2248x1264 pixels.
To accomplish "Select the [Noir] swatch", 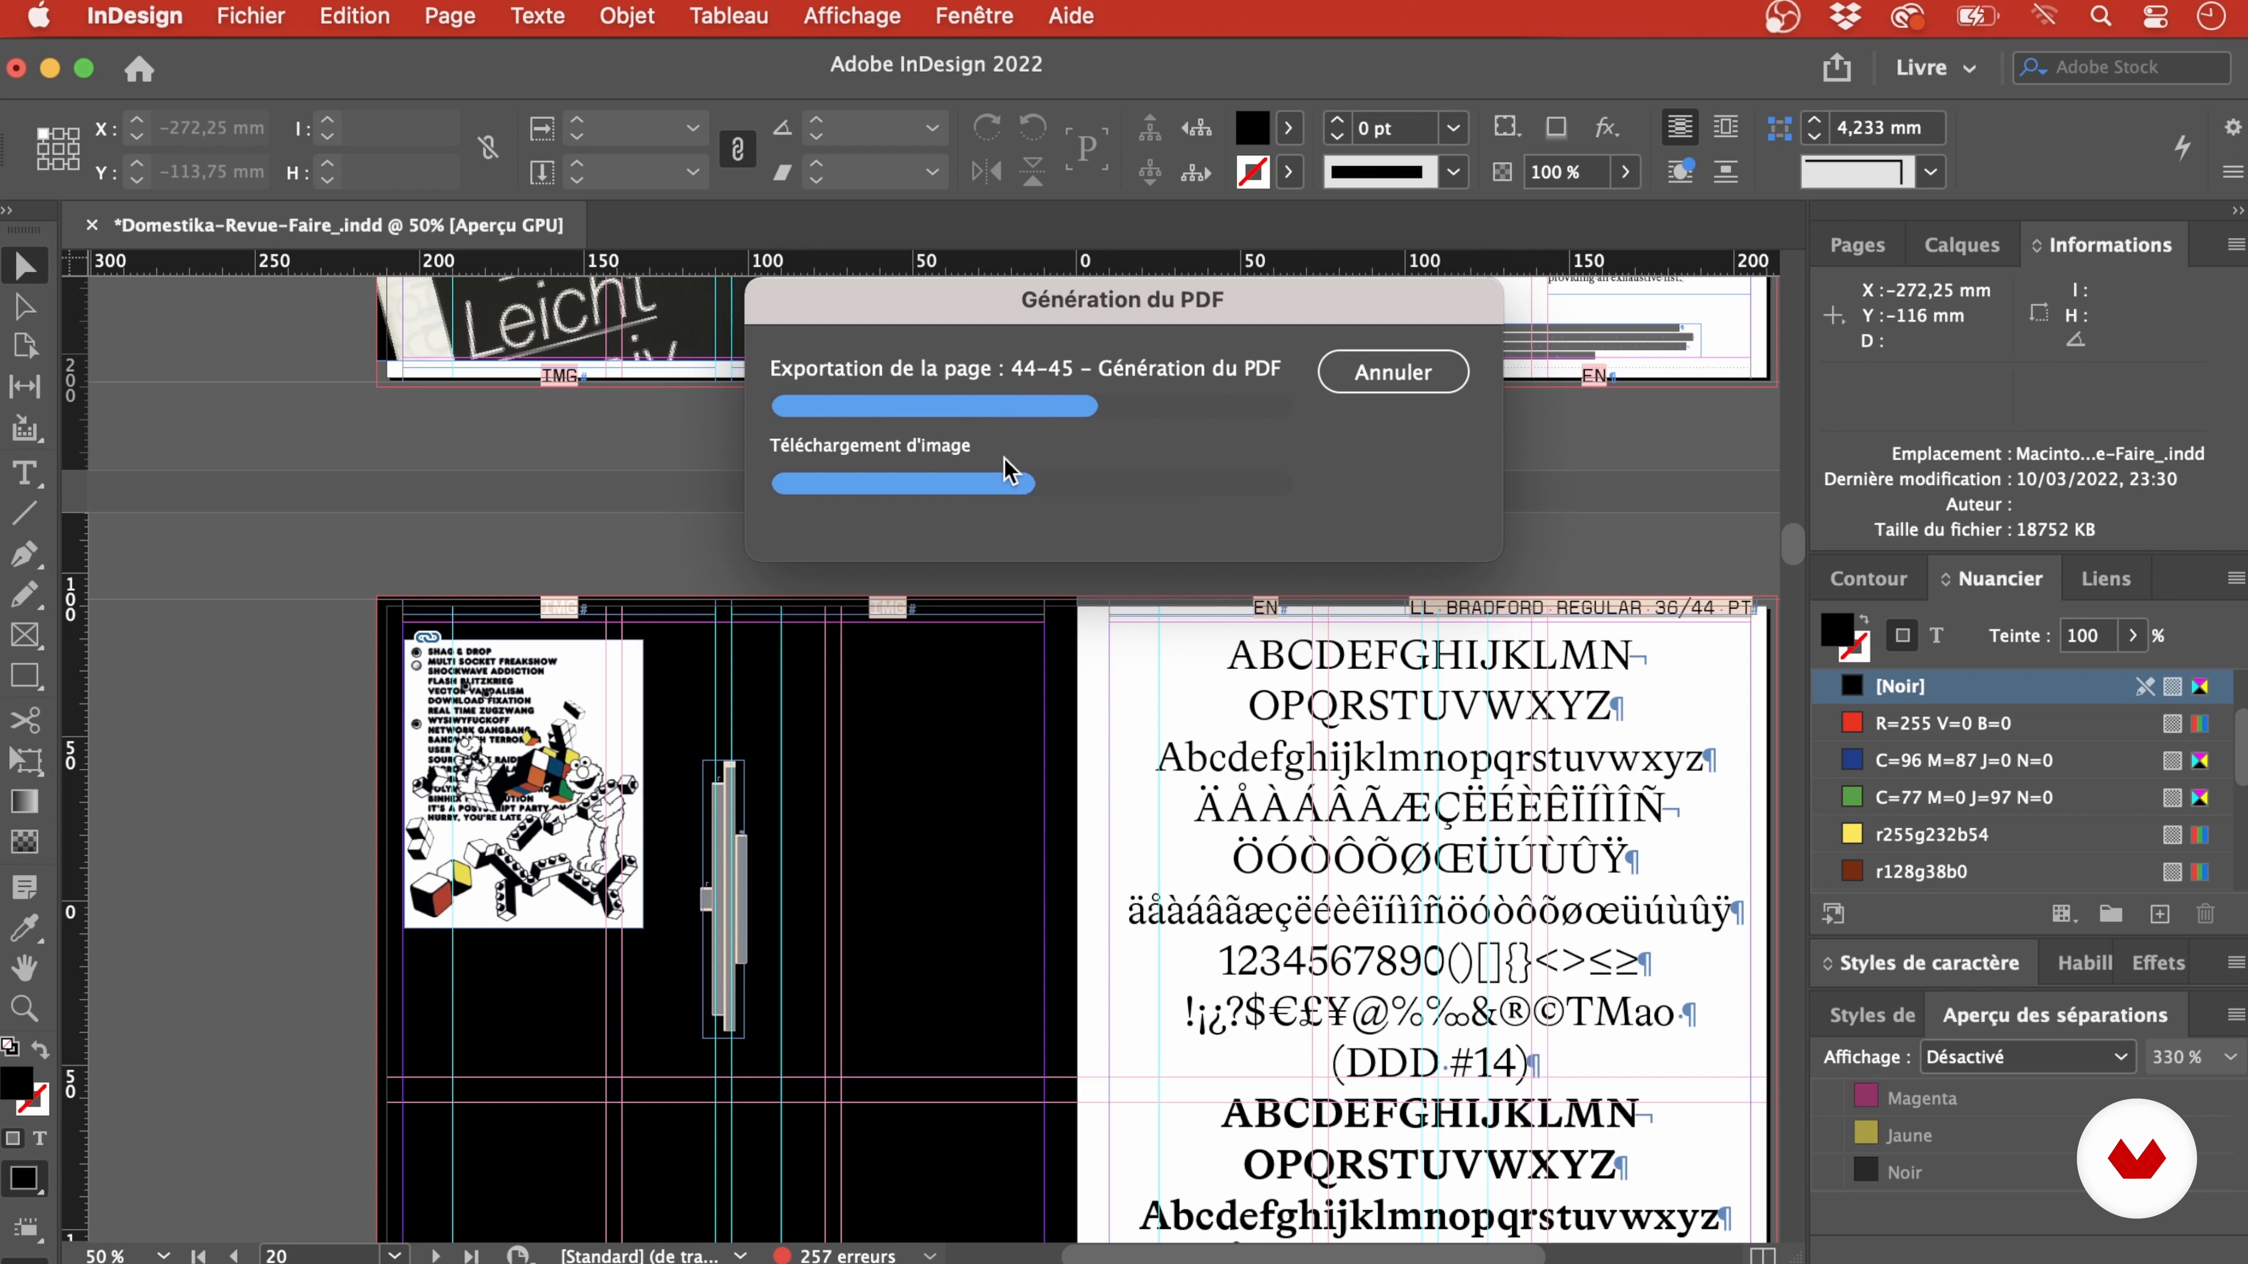I will (2022, 686).
